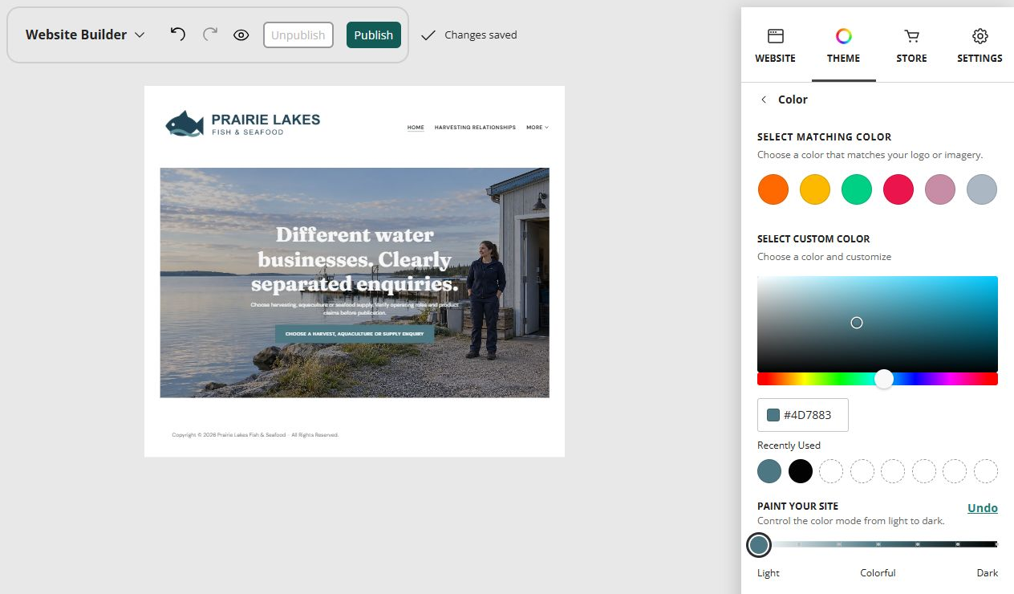Click the copyright footer text in preview
Image resolution: width=1014 pixels, height=594 pixels.
(255, 435)
